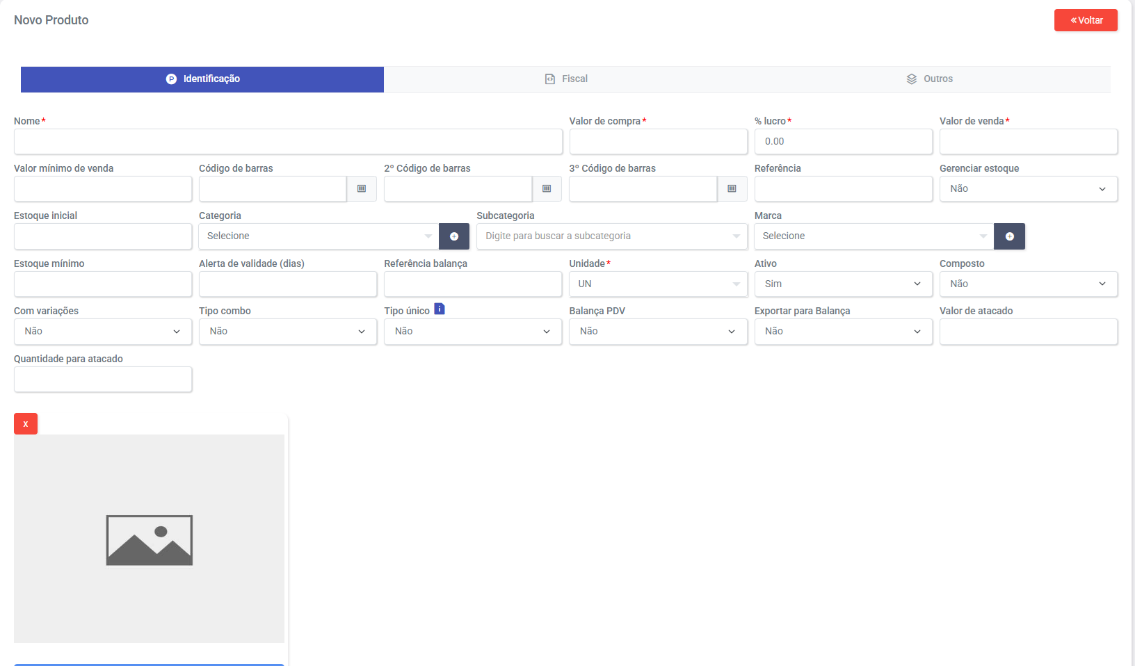
Task: Open the Composto dropdown
Action: point(1028,284)
